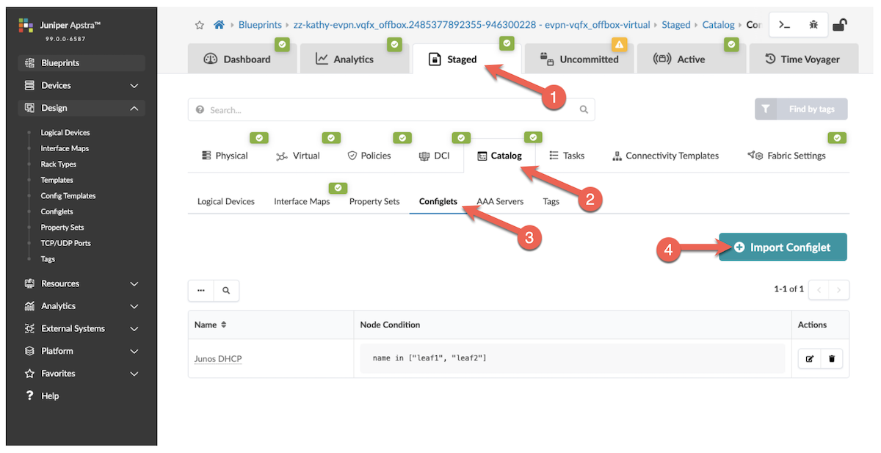The width and height of the screenshot is (881, 453).
Task: Click the debug bug icon
Action: 813,23
